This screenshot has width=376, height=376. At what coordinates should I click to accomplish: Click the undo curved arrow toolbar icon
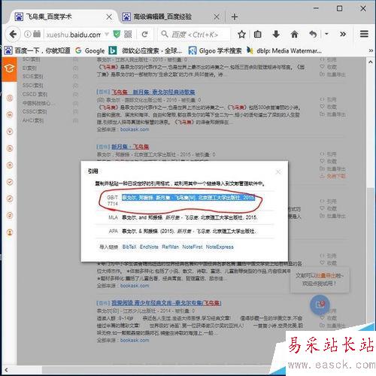tap(313, 34)
